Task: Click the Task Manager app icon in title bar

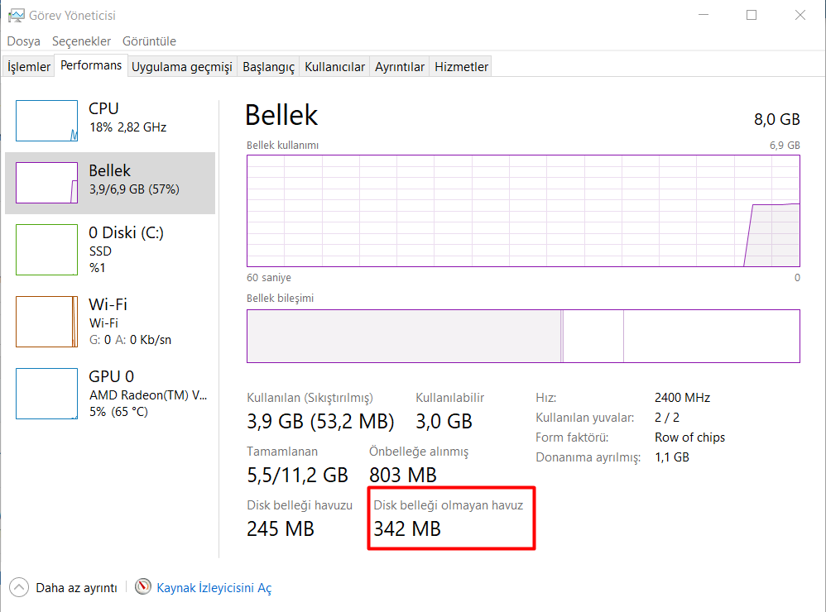Action: 16,15
